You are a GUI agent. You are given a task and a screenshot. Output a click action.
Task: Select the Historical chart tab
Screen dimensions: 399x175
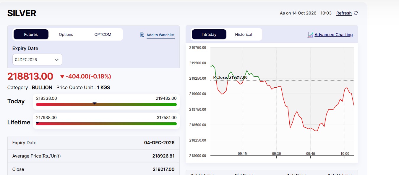[244, 34]
